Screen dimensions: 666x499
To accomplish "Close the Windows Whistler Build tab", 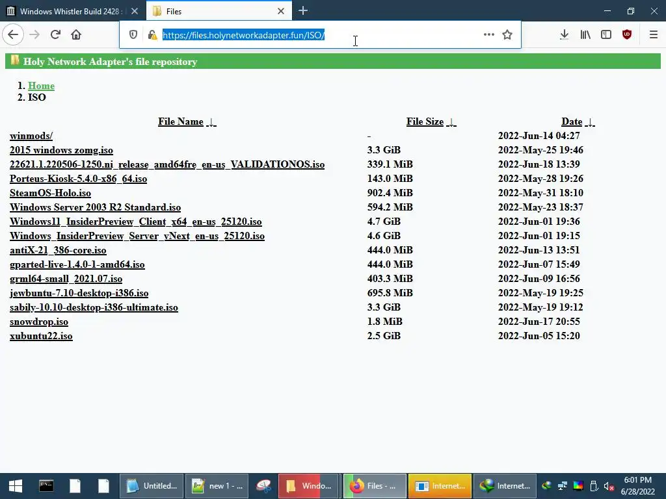I will [x=135, y=11].
